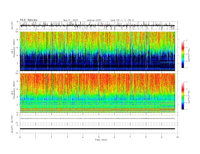
Task: Click the "VLF Spectra" plot title
Action: point(29,20)
